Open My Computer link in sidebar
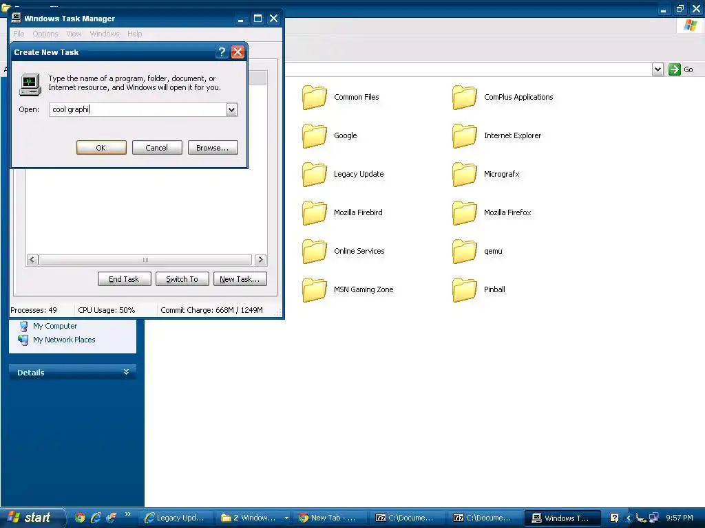Viewport: 705px width, 528px height. (x=55, y=326)
